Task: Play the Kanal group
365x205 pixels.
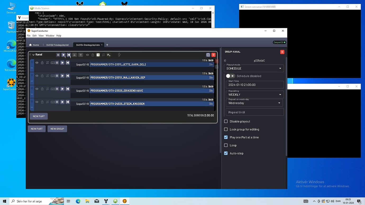Action: point(63,55)
